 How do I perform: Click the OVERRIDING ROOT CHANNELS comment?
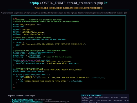tap(40, 51)
